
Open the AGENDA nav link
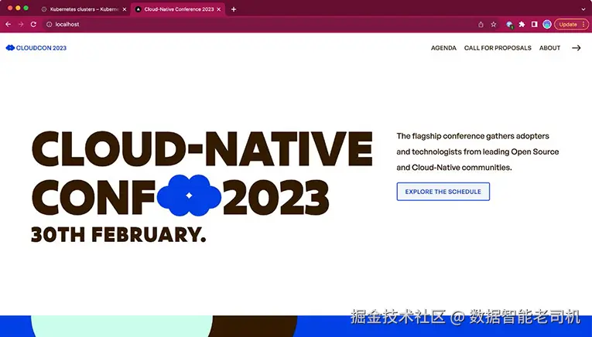(x=443, y=48)
